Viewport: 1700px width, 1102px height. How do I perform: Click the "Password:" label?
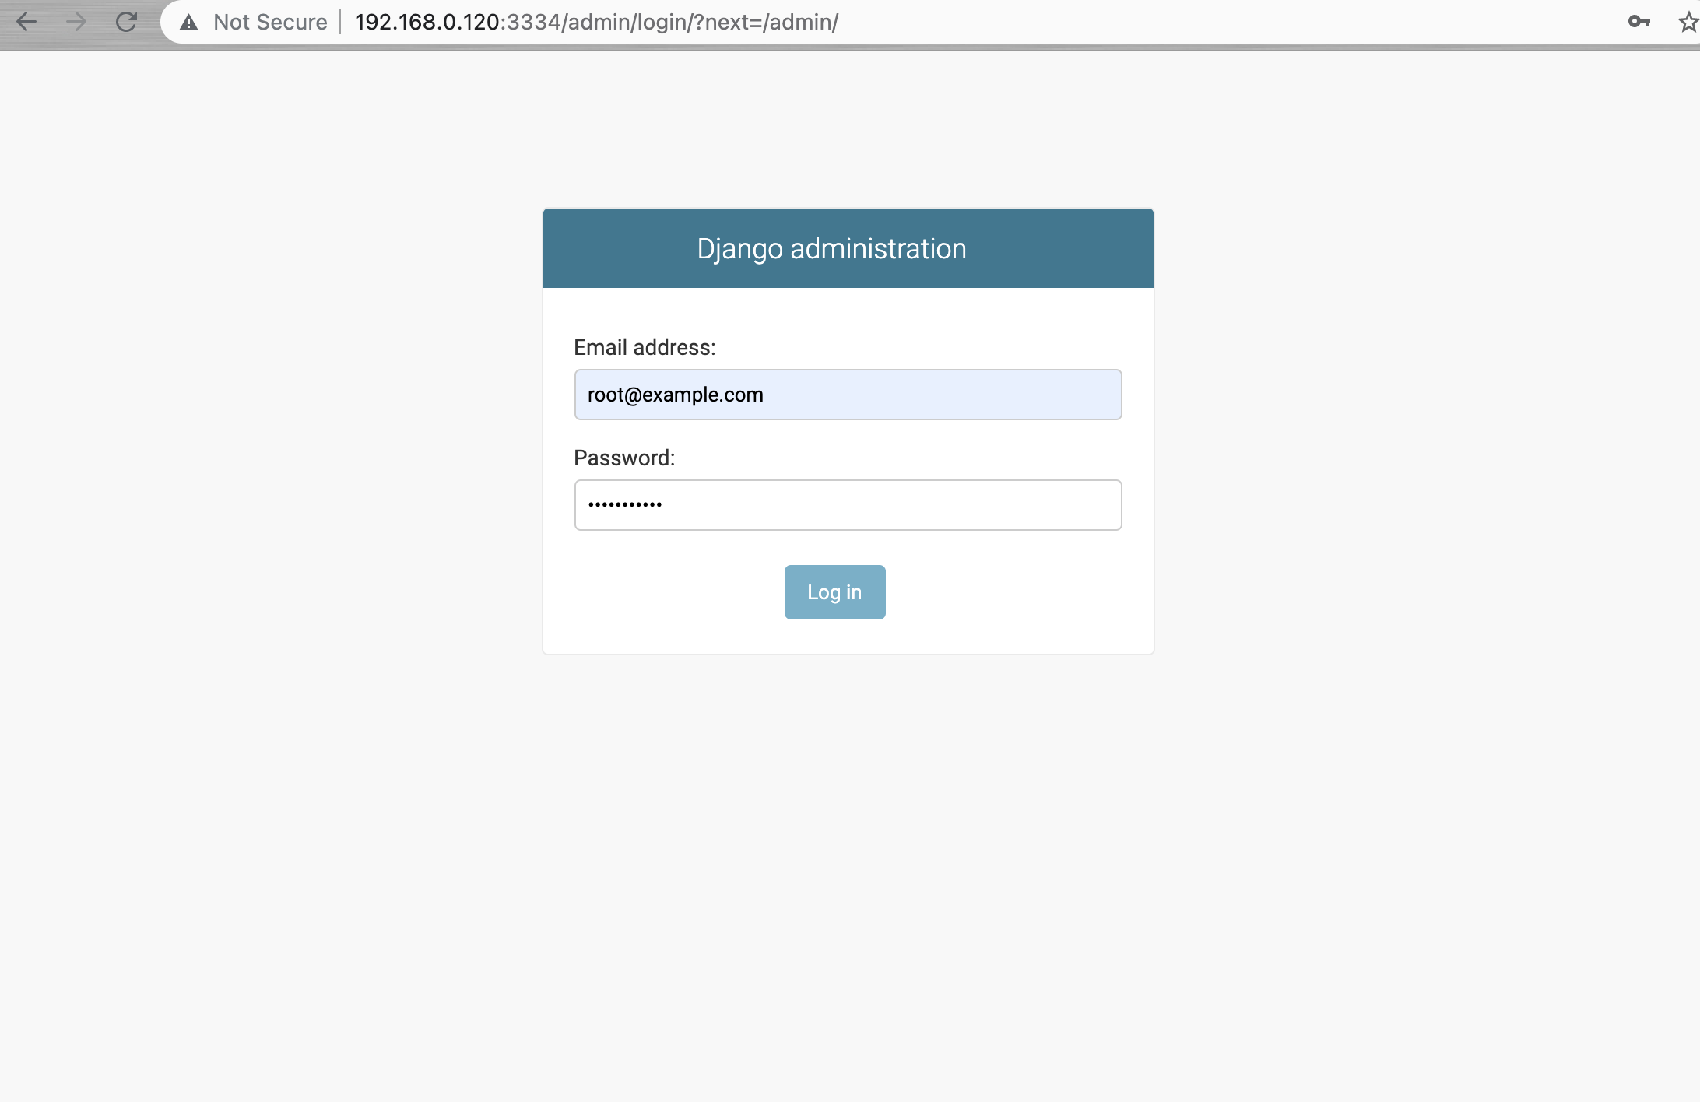coord(624,458)
